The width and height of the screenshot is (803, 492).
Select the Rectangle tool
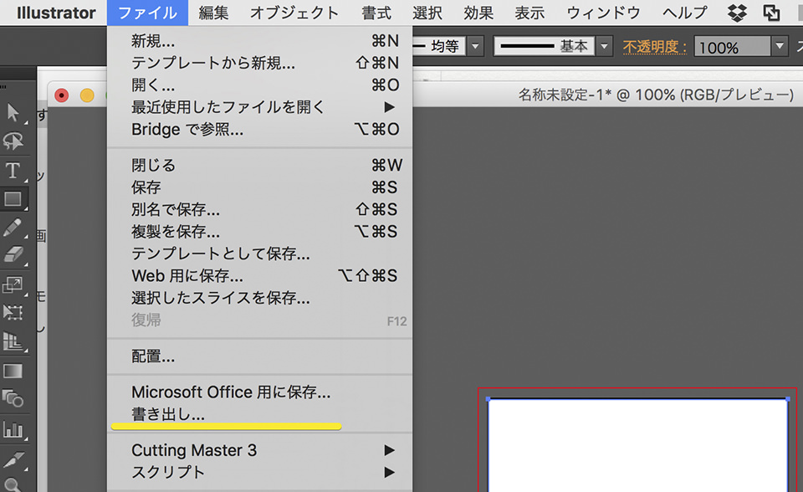pos(13,199)
